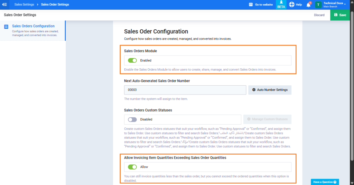The height and width of the screenshot is (185, 354).
Task: Click the back arrow icon in top bar
Action: pos(4,4)
